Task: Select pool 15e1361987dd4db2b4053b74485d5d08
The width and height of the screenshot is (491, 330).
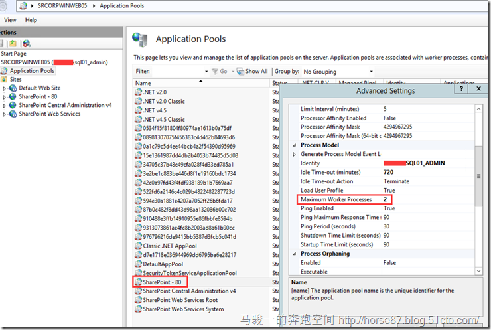Action: point(190,155)
